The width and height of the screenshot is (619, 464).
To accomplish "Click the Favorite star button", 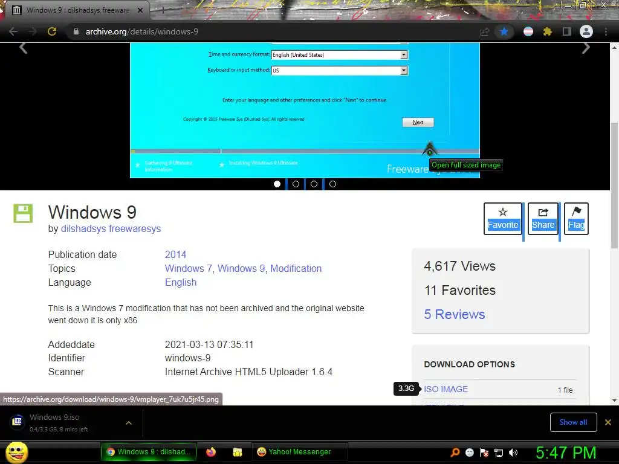I will click(x=502, y=219).
